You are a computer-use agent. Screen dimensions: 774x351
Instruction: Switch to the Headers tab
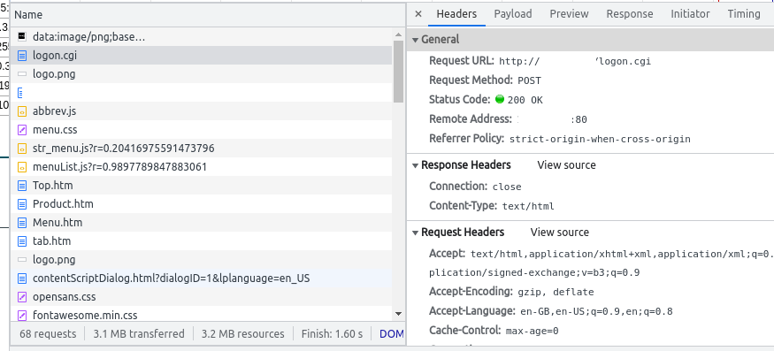pos(456,14)
